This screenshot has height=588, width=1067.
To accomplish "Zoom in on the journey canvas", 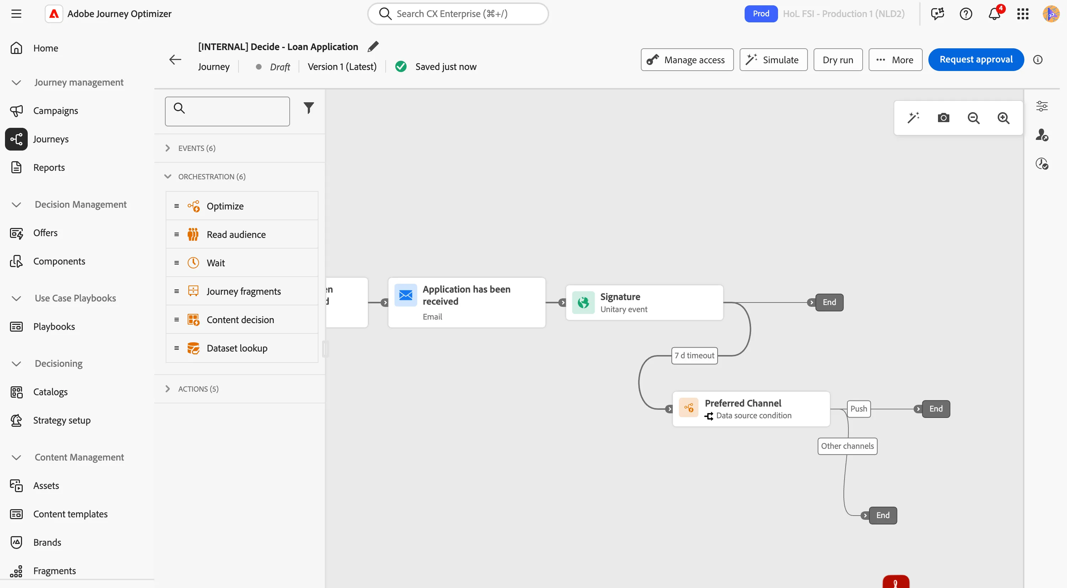I will click(1003, 118).
